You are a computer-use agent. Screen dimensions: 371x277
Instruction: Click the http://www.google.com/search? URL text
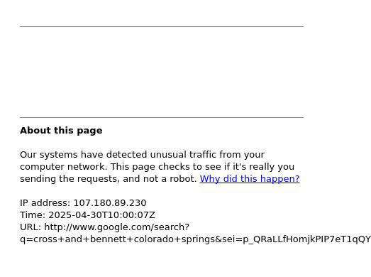pyautogui.click(x=116, y=227)
